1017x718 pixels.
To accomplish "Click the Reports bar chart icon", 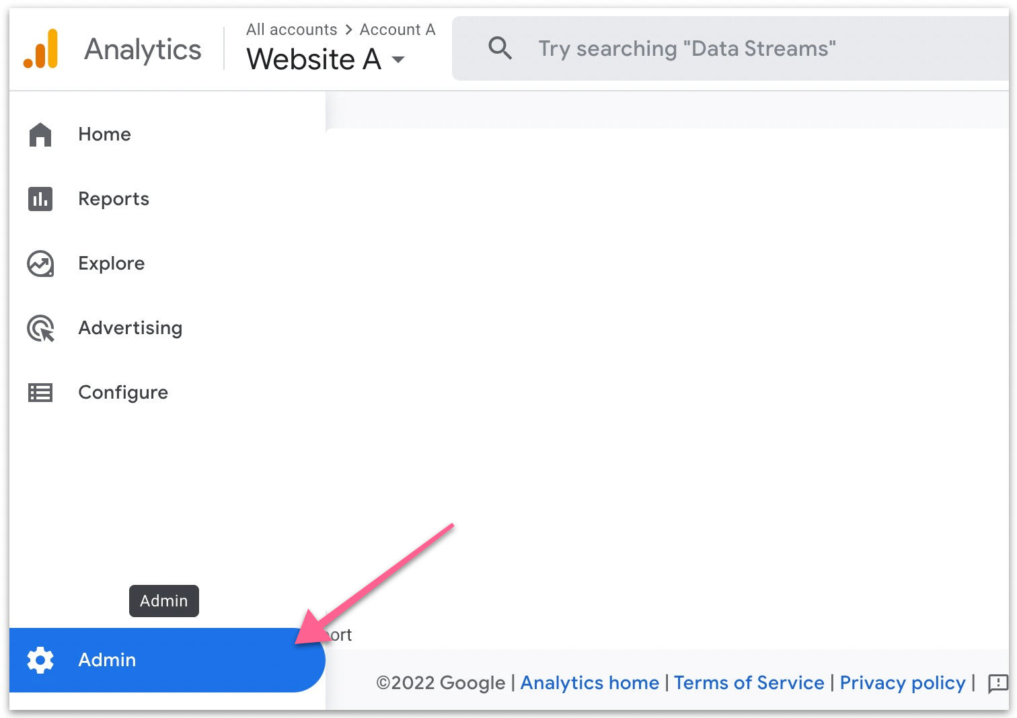I will pos(40,199).
